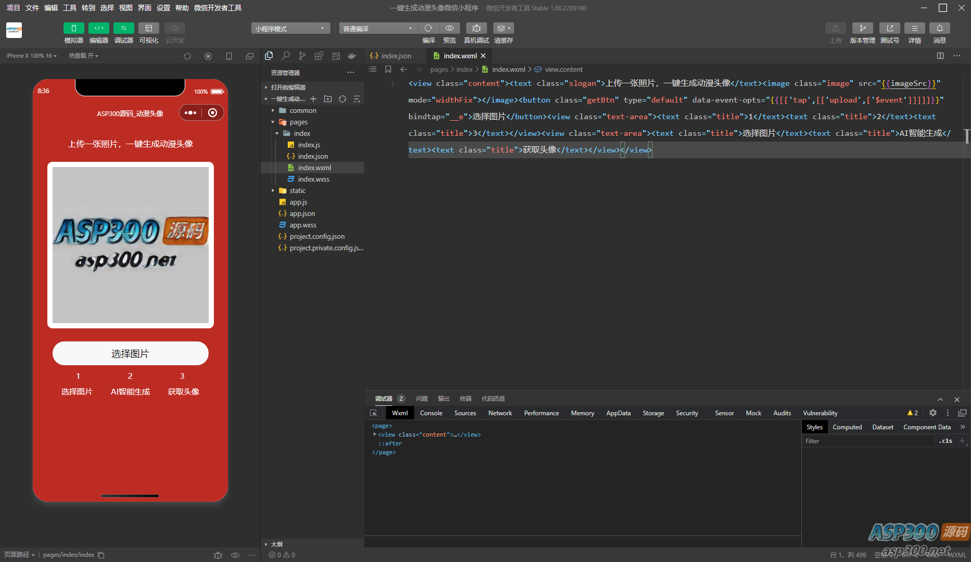Select the element inspector picker icon

tap(373, 413)
